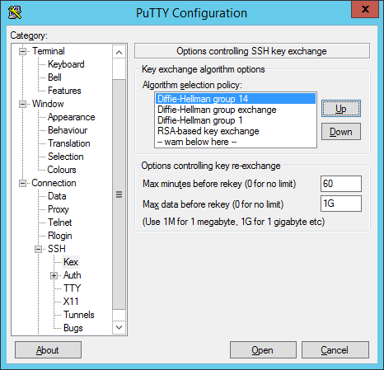Image resolution: width=384 pixels, height=370 pixels.
Task: Collapse the Window tree node
Action: [x=22, y=104]
